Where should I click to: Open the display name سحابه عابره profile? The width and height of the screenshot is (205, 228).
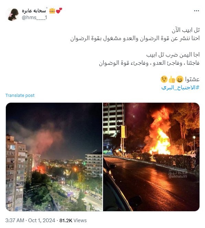34,11
